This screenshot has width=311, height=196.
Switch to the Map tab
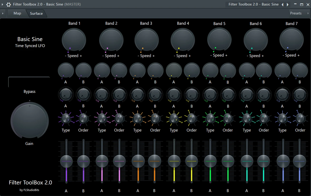[x=17, y=13]
